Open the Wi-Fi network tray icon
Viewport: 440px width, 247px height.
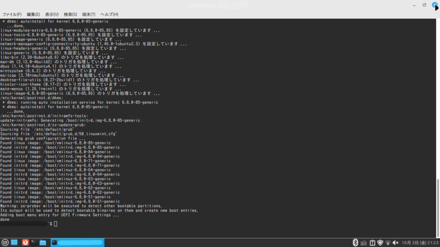point(388,243)
